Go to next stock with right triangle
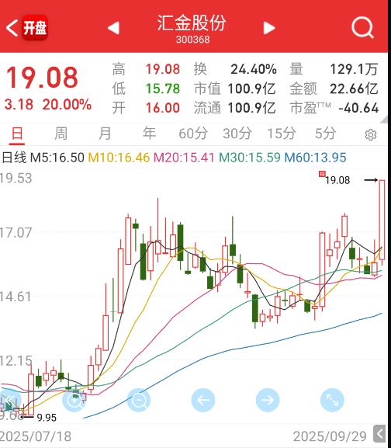This screenshot has height=448, width=391. (x=269, y=28)
